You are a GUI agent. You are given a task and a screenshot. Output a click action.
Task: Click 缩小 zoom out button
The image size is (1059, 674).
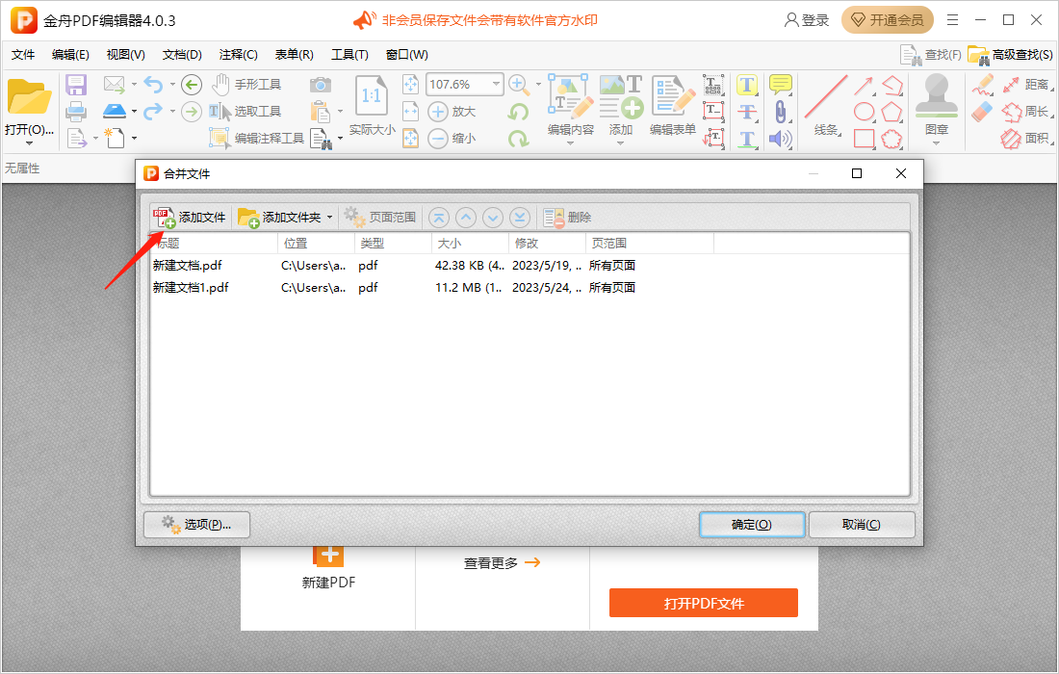pos(452,139)
